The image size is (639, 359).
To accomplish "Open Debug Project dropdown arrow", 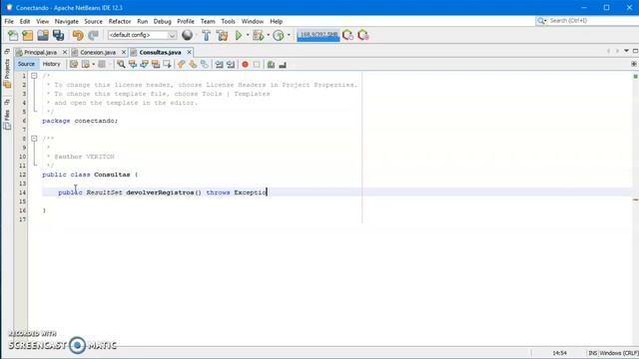I will 269,36.
